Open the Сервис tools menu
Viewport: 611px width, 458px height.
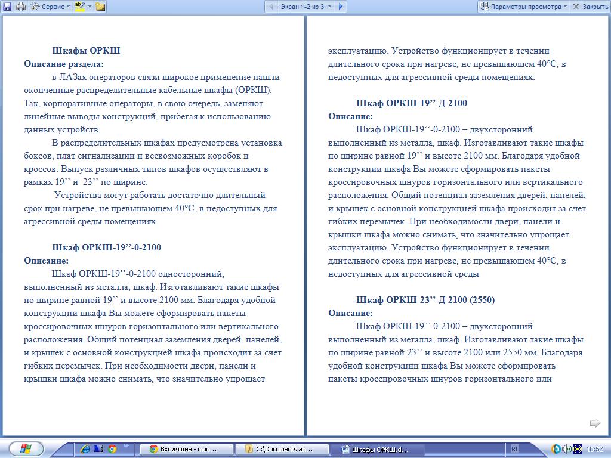click(50, 6)
